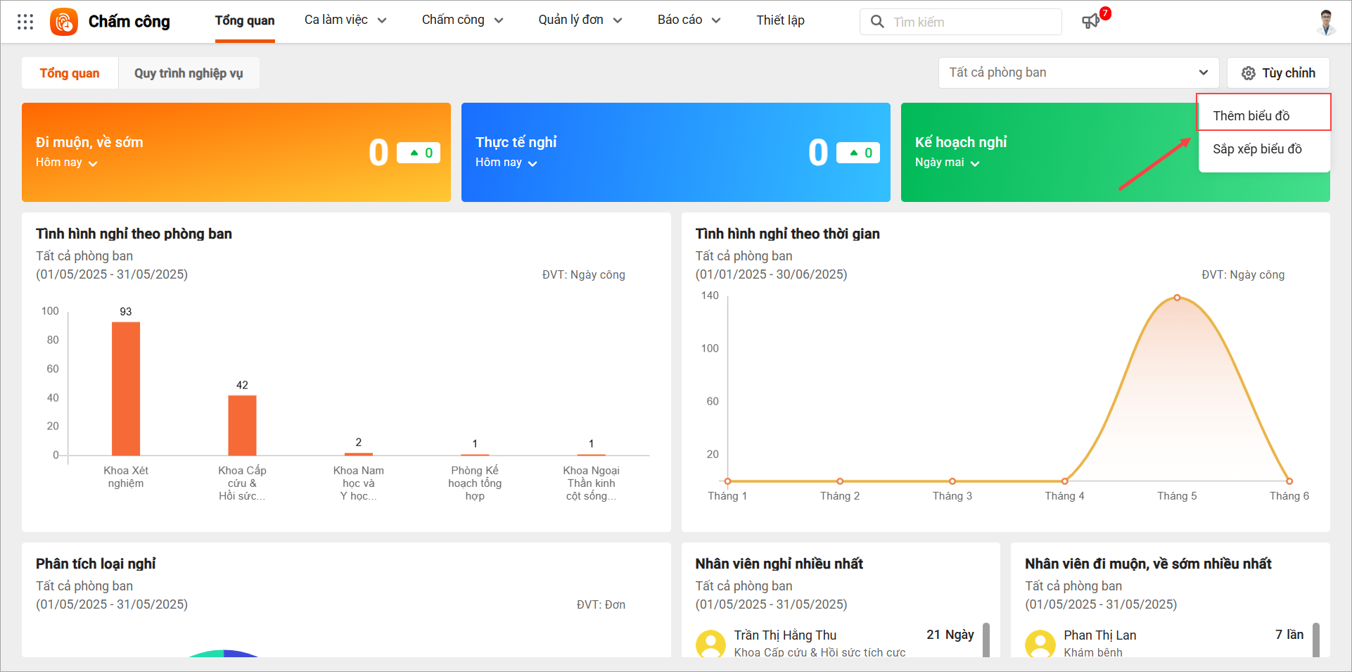
Task: Click Trần Thị Hằng Thu's avatar icon
Action: click(x=710, y=643)
